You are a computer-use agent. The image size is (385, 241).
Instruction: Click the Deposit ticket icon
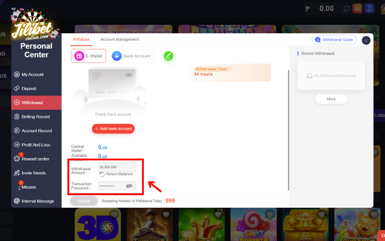tap(17, 88)
